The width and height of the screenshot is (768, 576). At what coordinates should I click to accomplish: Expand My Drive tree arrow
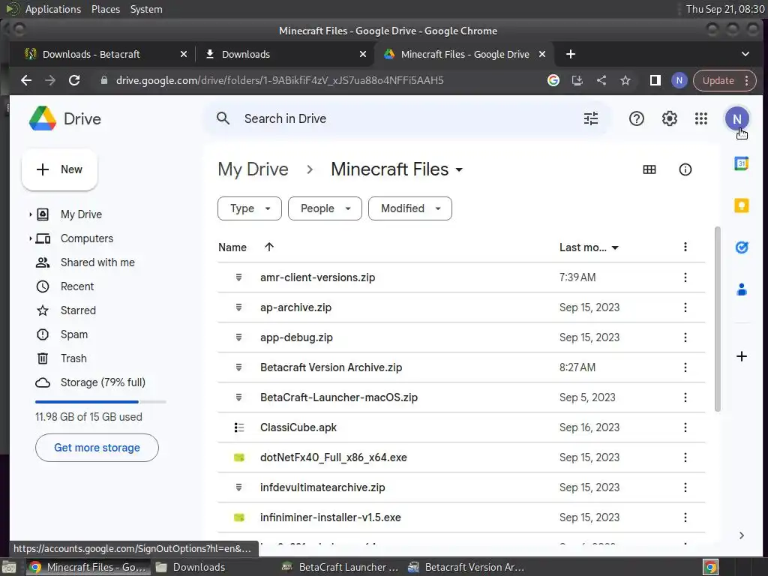(30, 214)
